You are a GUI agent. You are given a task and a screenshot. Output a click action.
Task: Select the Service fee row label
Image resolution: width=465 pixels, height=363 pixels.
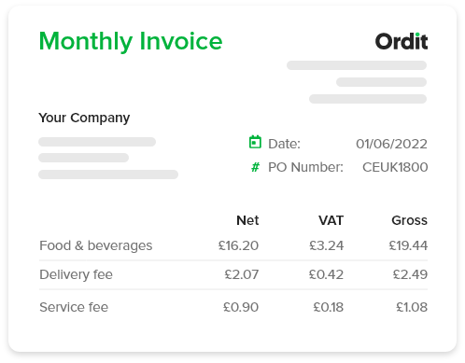tap(74, 307)
